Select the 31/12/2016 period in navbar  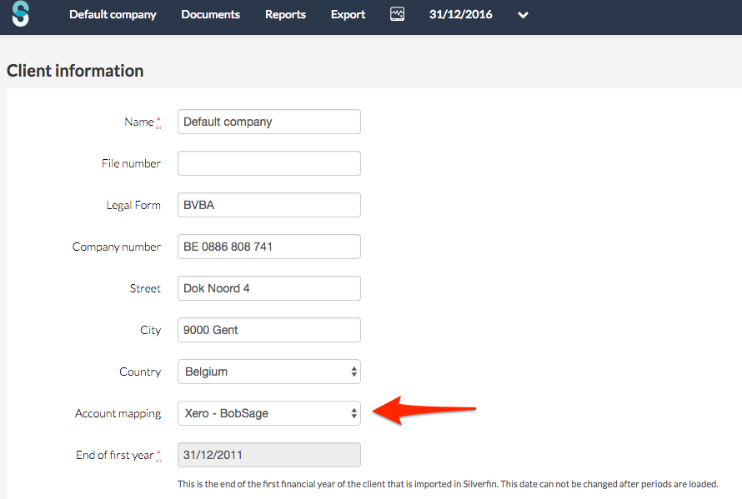[460, 15]
